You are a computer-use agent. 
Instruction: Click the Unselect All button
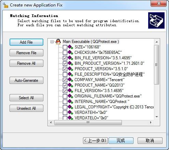click(26, 108)
